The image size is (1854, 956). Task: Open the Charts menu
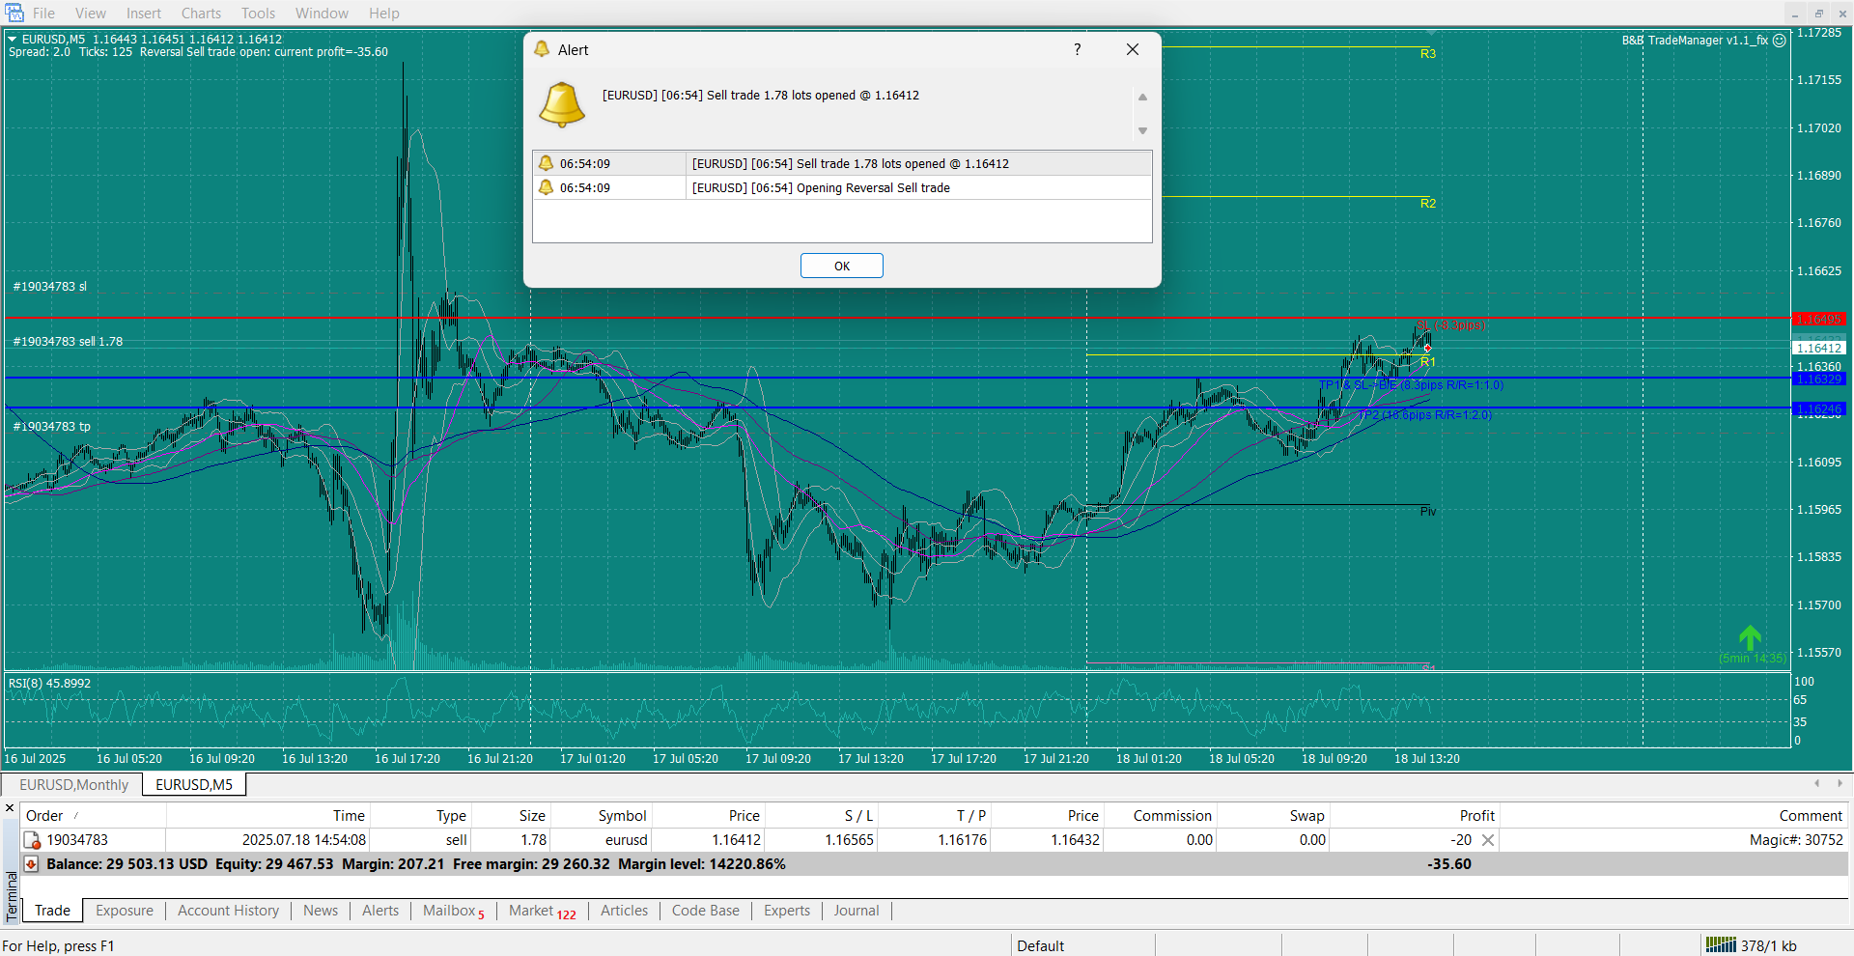click(201, 14)
